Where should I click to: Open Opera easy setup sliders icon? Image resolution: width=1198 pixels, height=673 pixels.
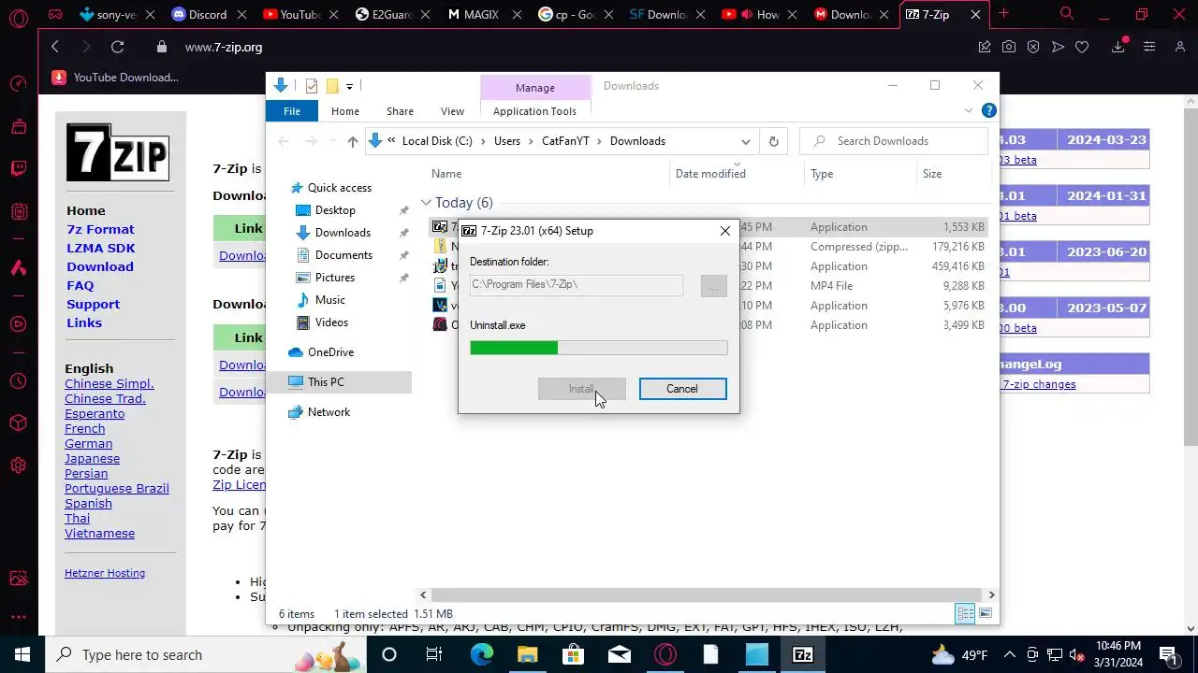[x=1149, y=47]
